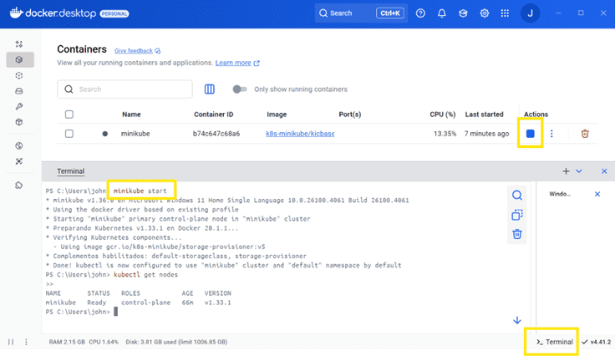
Task: Toggle the Terminal button in status bar
Action: pos(555,342)
